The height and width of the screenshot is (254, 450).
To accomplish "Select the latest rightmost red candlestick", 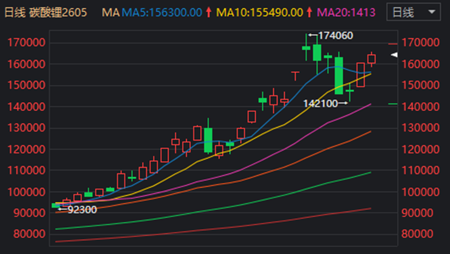I will point(372,59).
